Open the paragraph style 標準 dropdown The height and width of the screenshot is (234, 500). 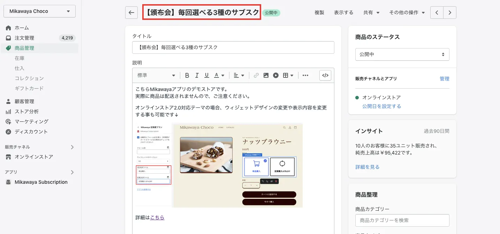click(x=156, y=75)
